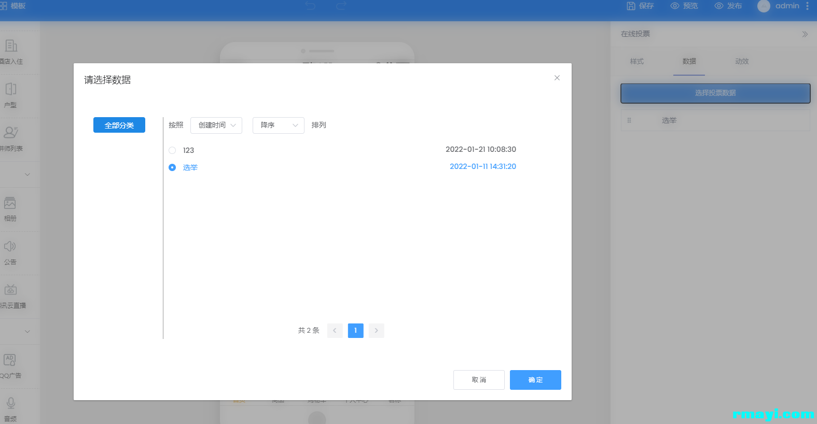Open the 创建时间 sort field dropdown
The width and height of the screenshot is (817, 424).
tap(216, 125)
